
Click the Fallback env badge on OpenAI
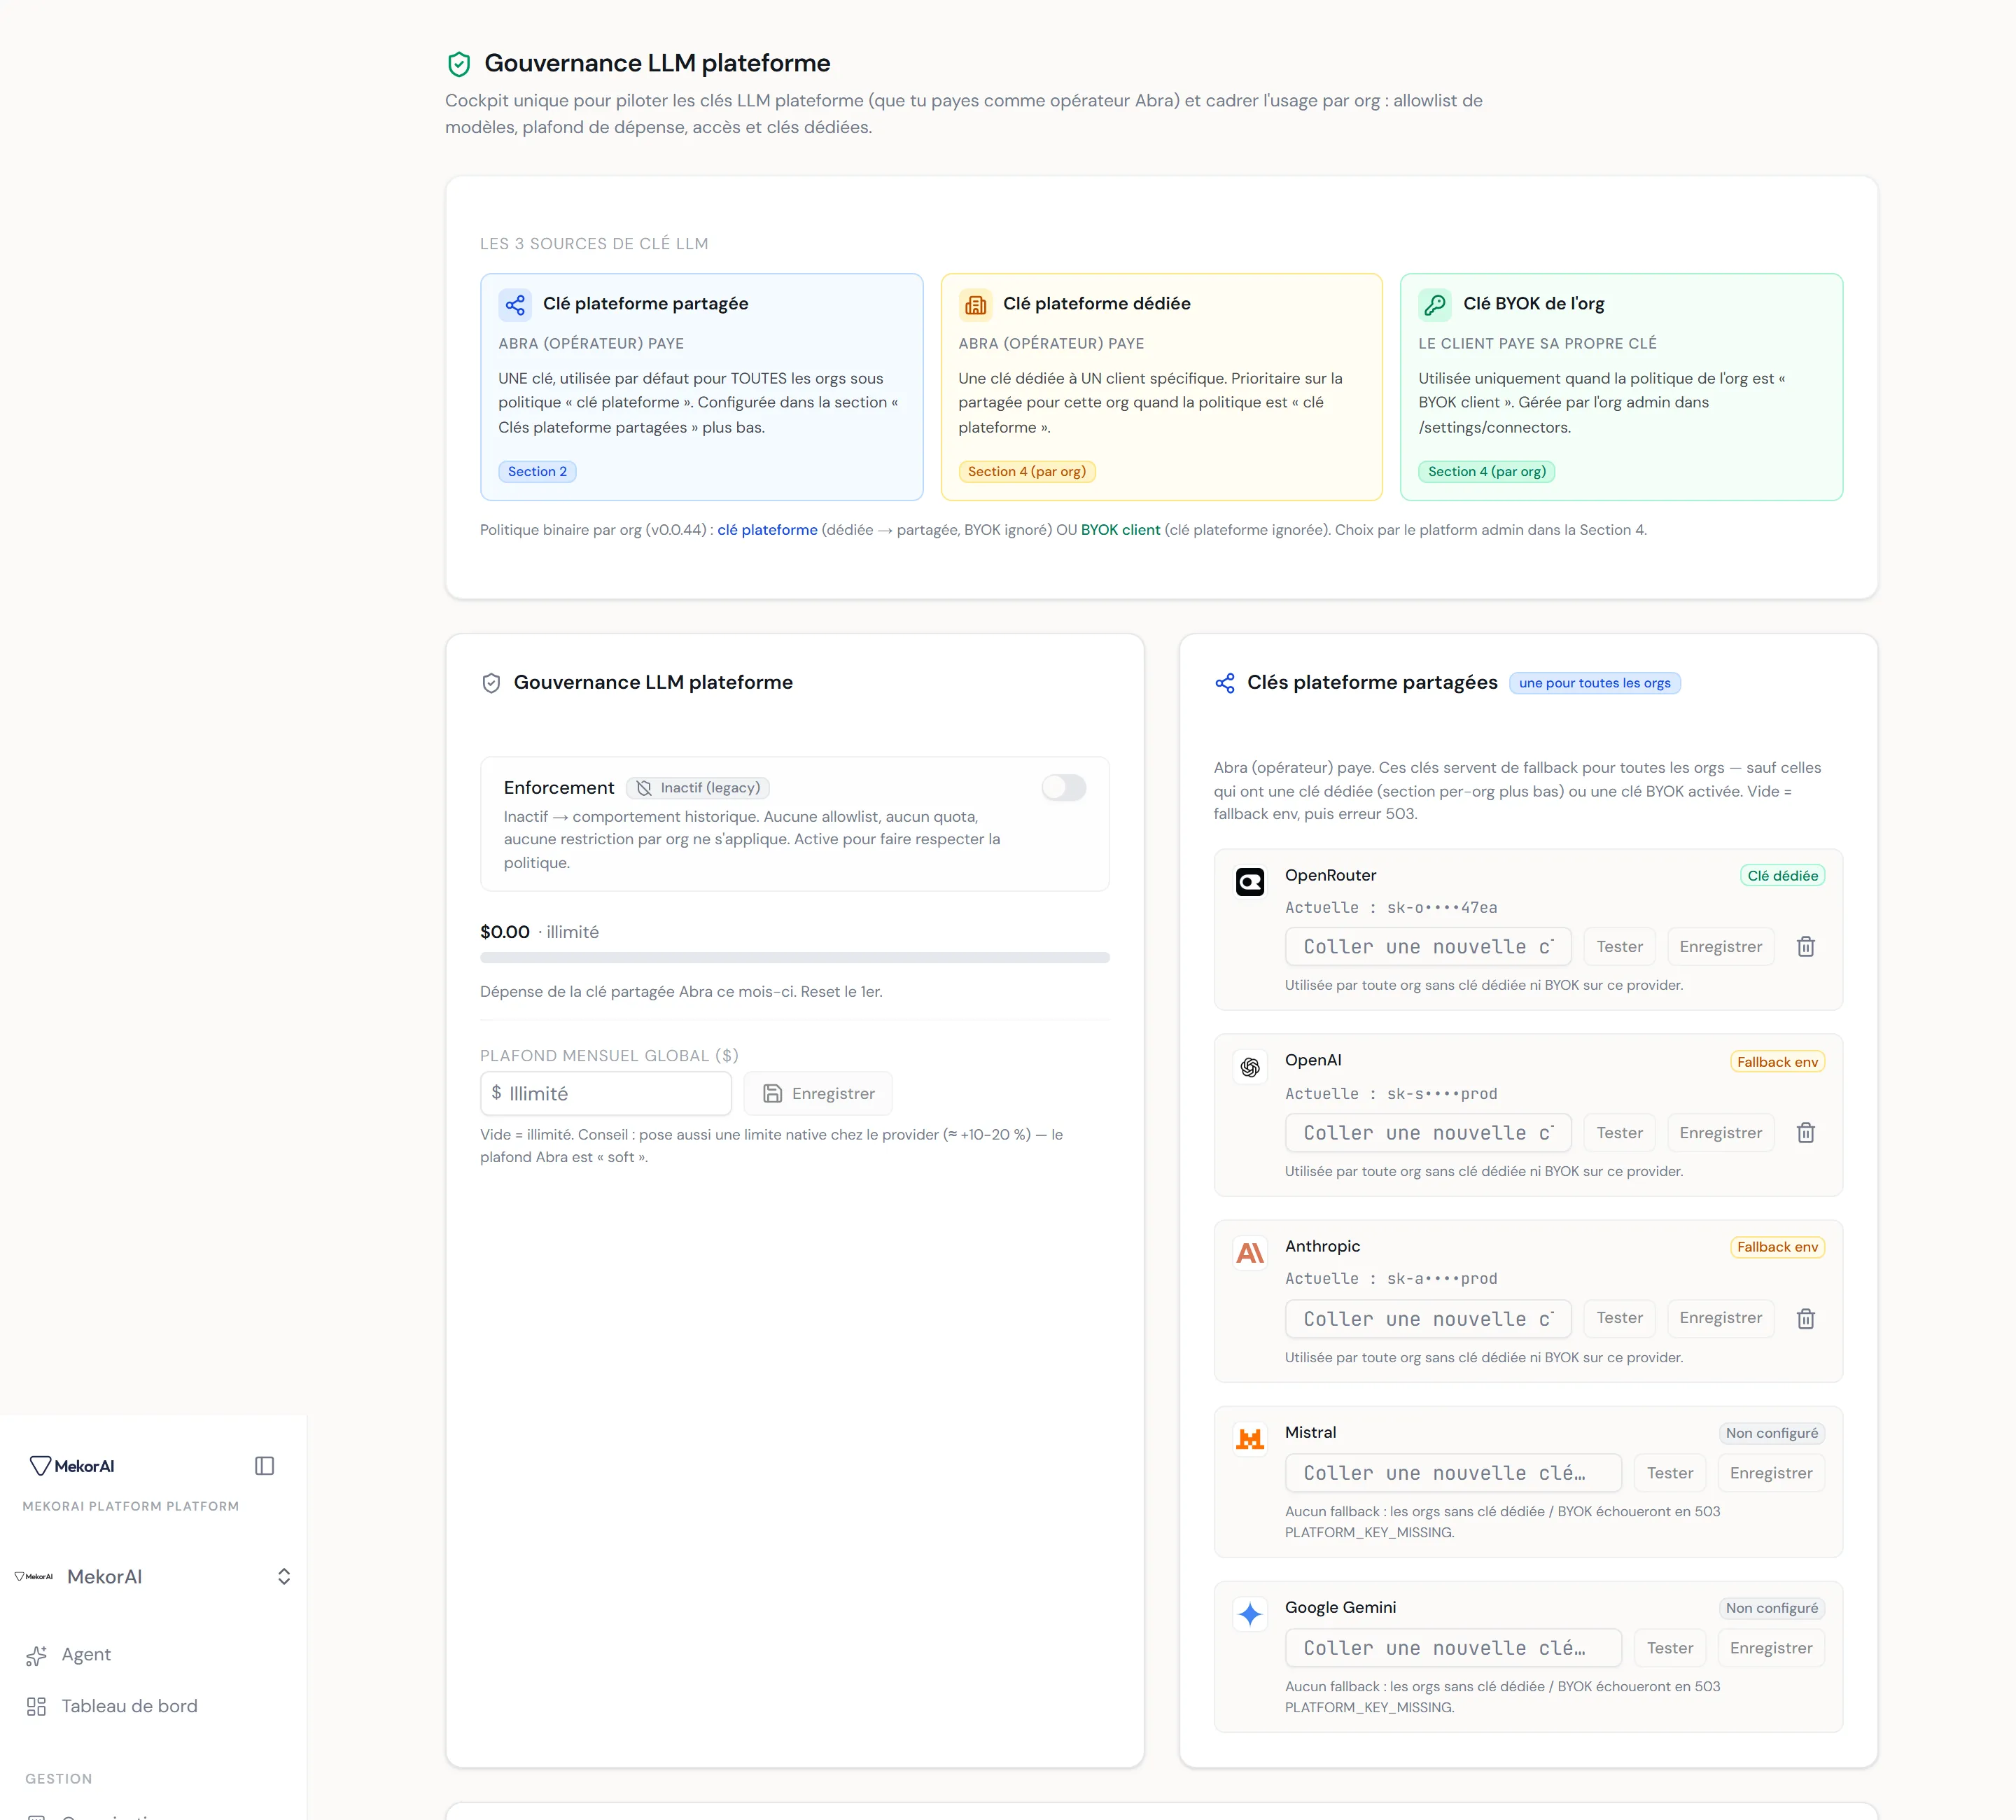pos(1778,1062)
